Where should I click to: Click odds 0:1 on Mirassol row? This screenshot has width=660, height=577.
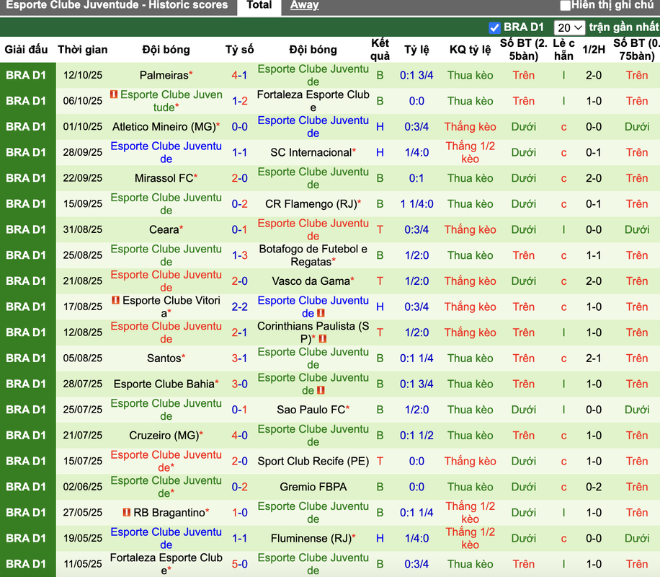[416, 178]
